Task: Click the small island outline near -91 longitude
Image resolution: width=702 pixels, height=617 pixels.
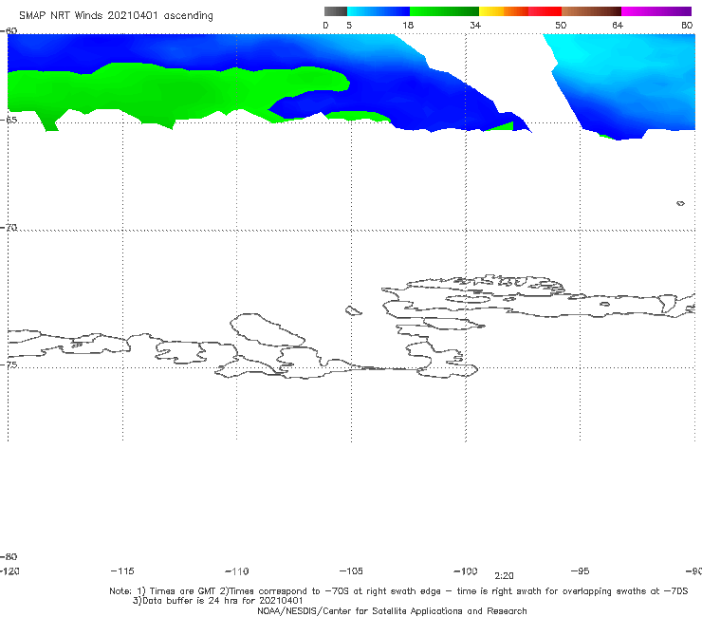Action: pos(680,203)
